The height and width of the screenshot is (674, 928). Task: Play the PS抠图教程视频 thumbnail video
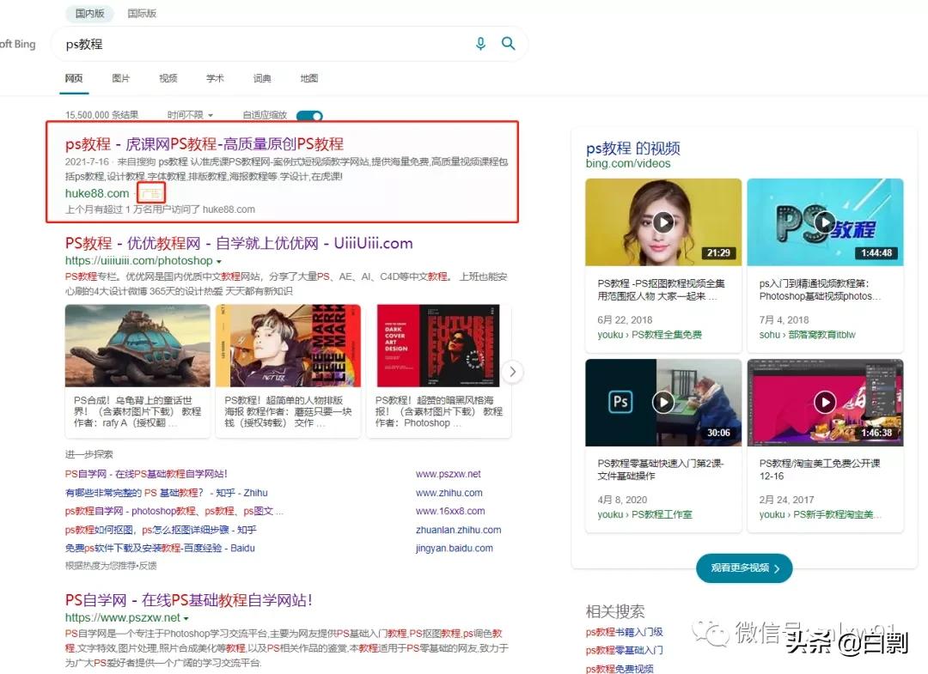662,222
